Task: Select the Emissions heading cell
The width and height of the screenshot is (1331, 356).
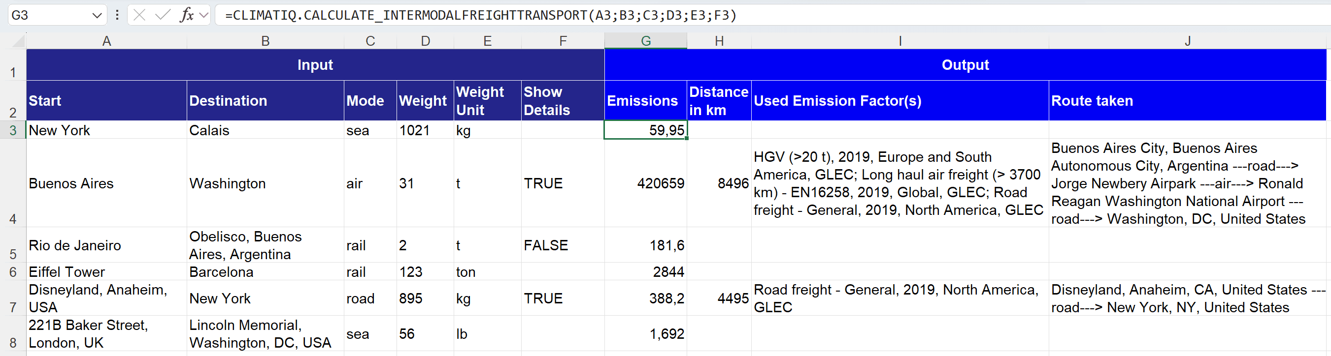Action: 645,101
